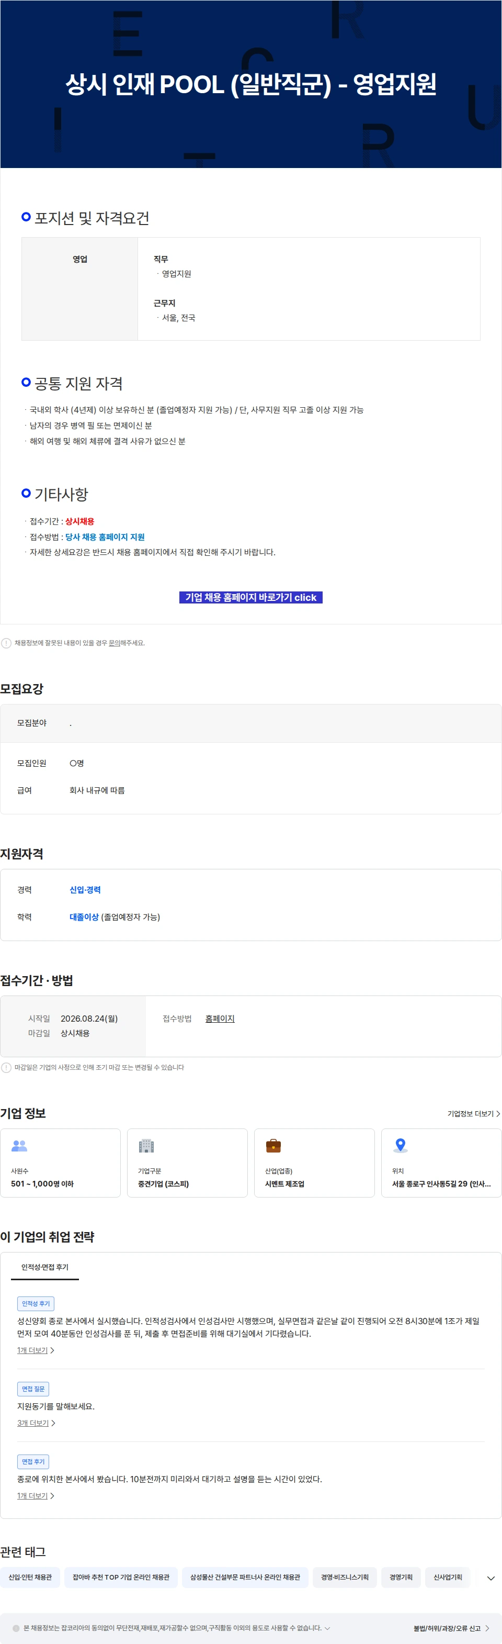This screenshot has width=502, height=1644.
Task: Open 기업정보 더보기 link
Action: click(473, 1114)
